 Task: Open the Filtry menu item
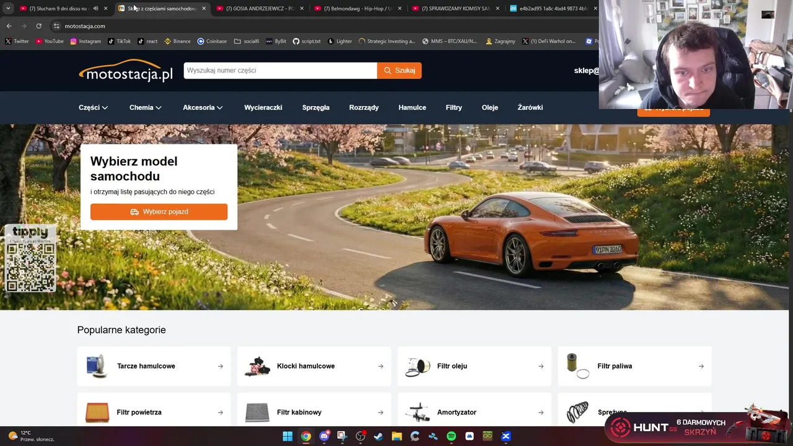coord(454,108)
